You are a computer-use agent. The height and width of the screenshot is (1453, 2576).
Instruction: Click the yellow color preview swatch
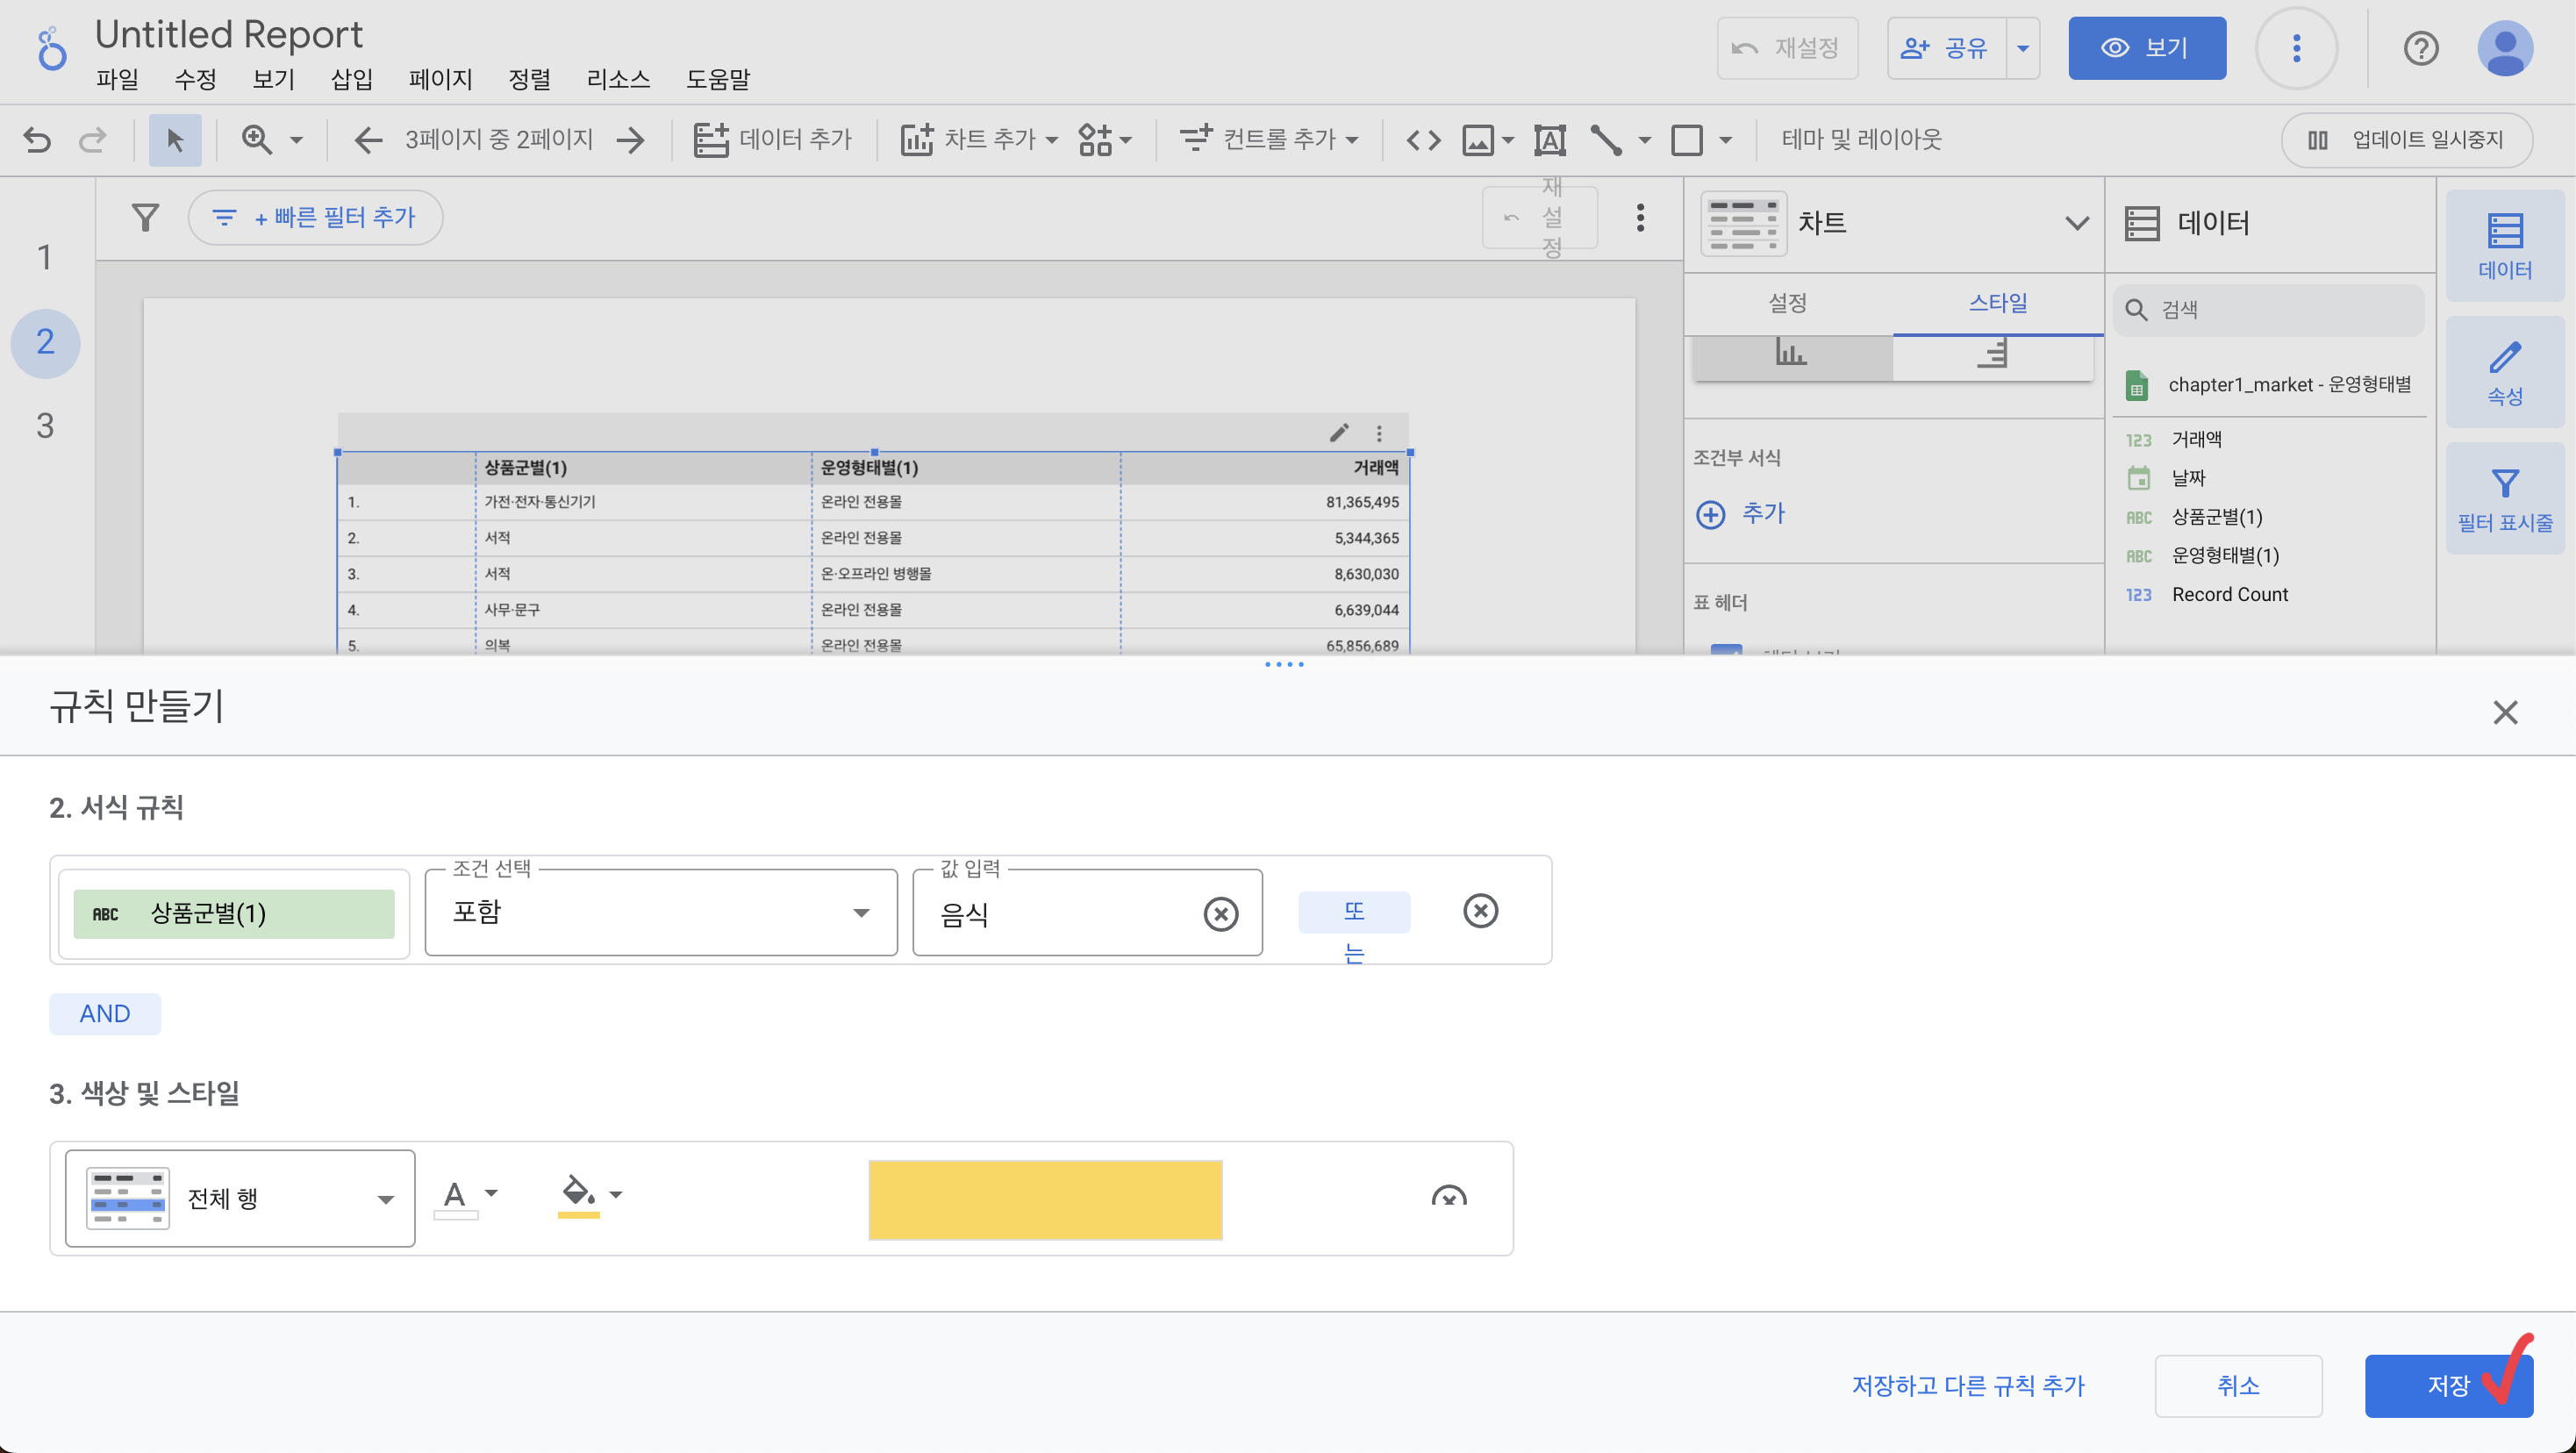tap(1045, 1199)
